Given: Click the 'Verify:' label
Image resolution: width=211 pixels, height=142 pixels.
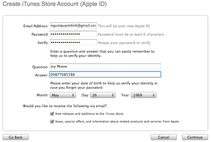Looking at the screenshot, I should (x=43, y=43).
